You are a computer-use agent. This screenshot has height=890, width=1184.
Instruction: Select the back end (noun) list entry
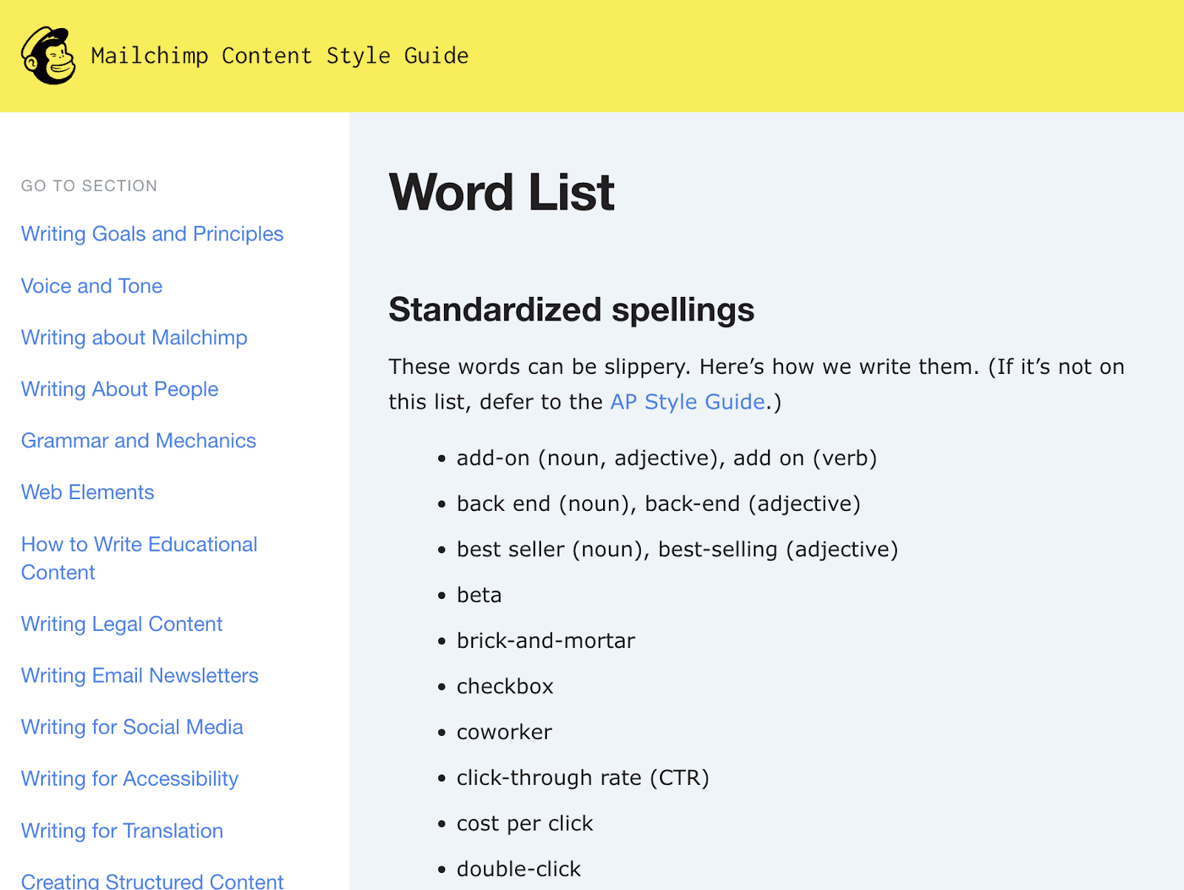pyautogui.click(x=659, y=504)
